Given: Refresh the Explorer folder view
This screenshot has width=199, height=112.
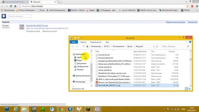Looking at the screenshot, I should [x=157, y=46].
